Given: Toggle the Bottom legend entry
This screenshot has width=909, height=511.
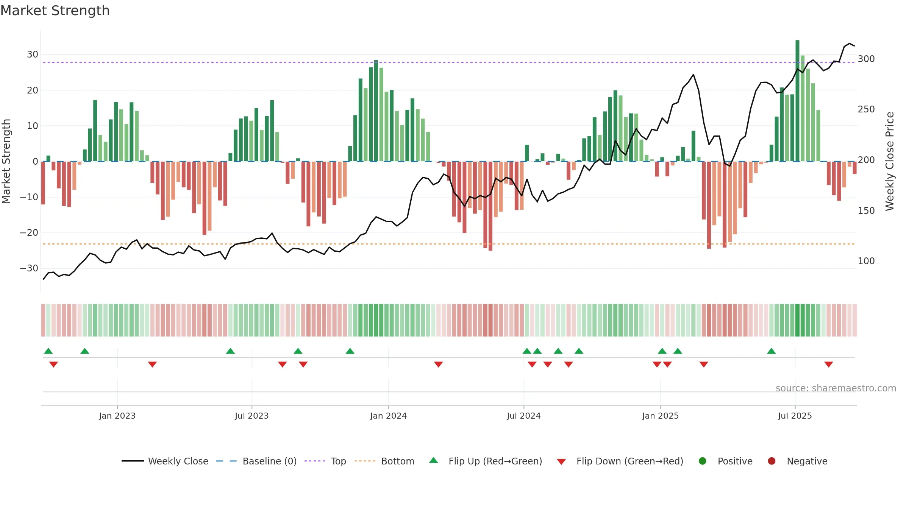Looking at the screenshot, I should coord(384,461).
